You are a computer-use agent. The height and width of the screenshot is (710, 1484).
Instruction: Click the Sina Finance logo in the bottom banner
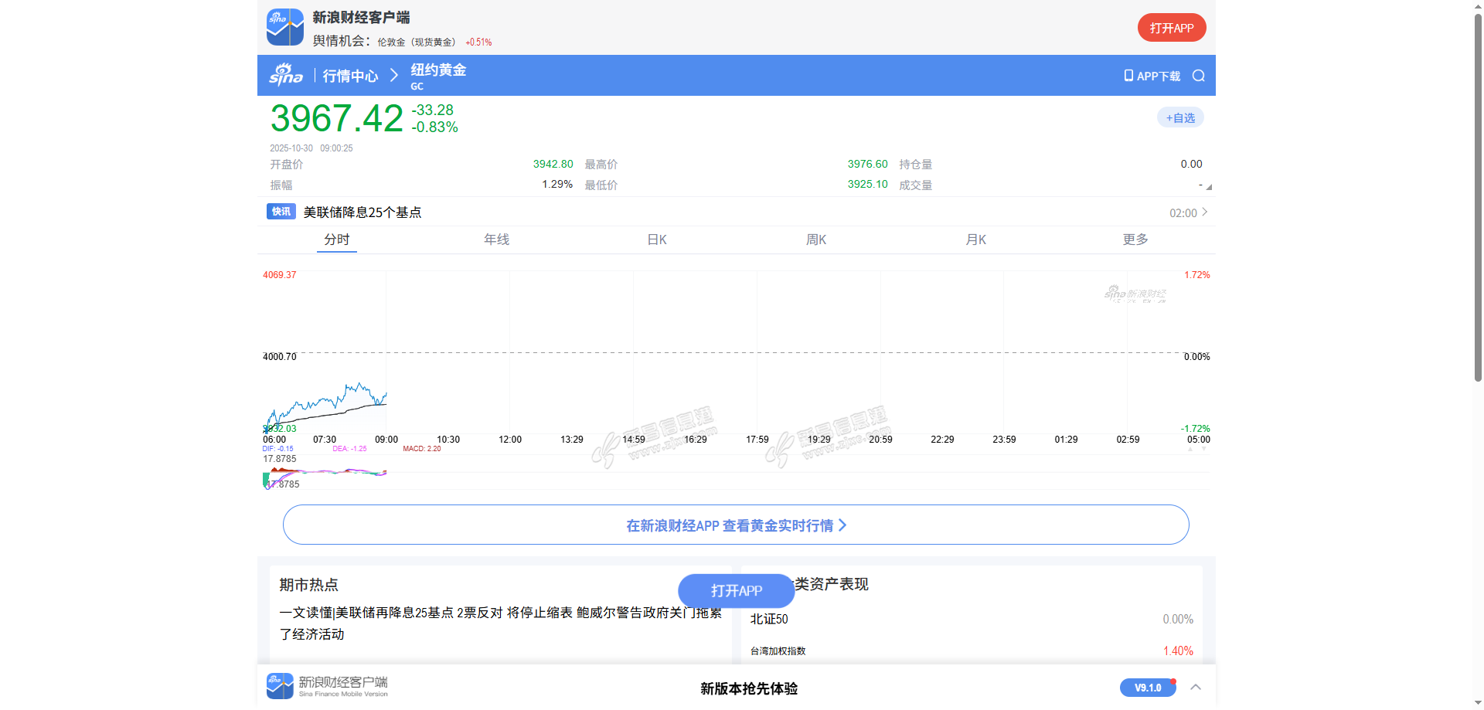[x=280, y=686]
